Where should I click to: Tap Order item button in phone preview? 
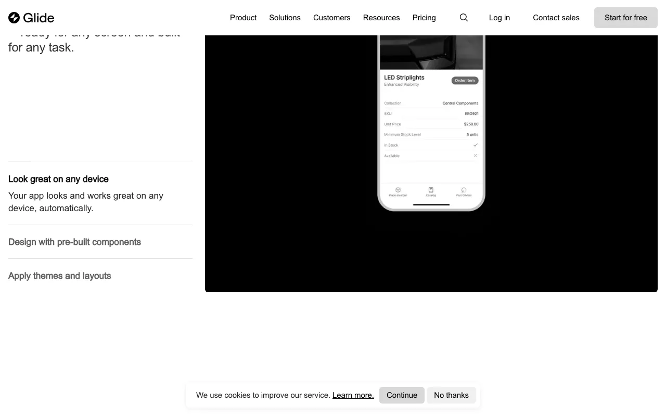(465, 81)
